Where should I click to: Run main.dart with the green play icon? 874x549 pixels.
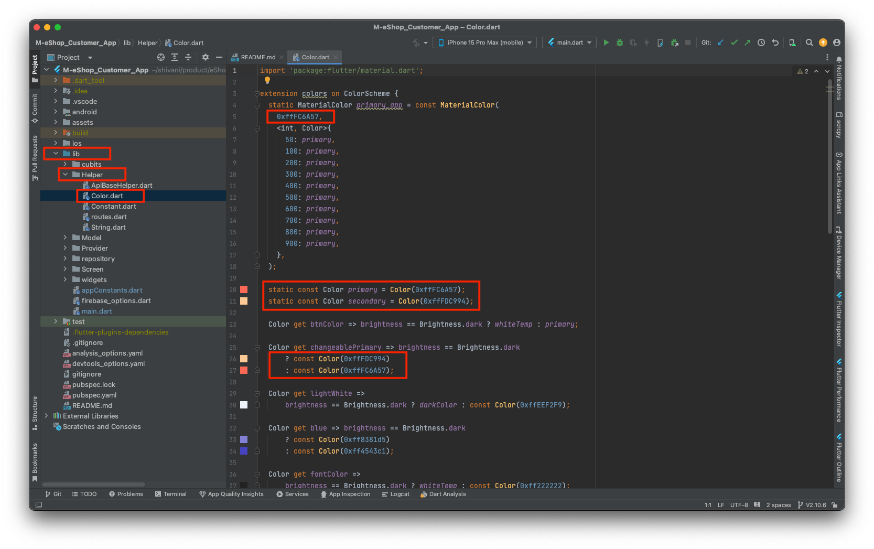606,42
